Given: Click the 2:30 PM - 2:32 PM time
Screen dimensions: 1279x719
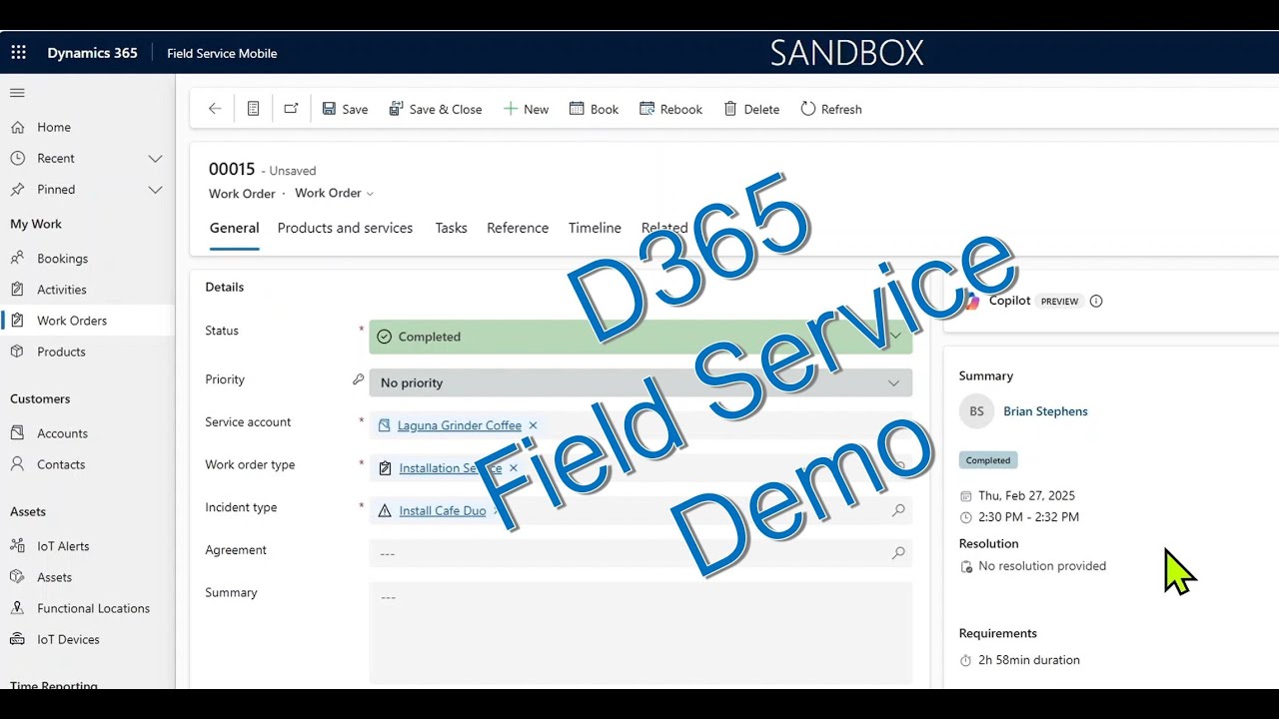Looking at the screenshot, I should (1029, 517).
